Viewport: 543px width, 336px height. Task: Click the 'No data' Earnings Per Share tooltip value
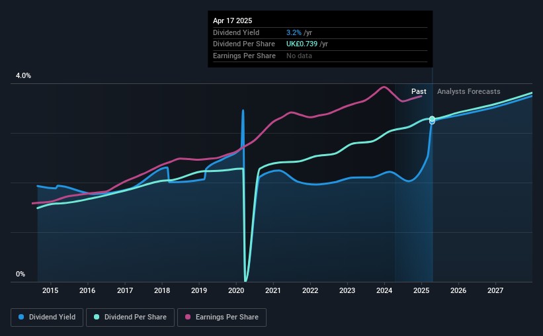coord(299,56)
